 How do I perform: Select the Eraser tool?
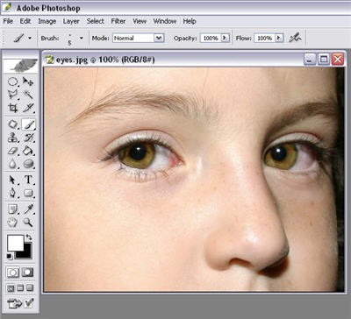(12, 151)
